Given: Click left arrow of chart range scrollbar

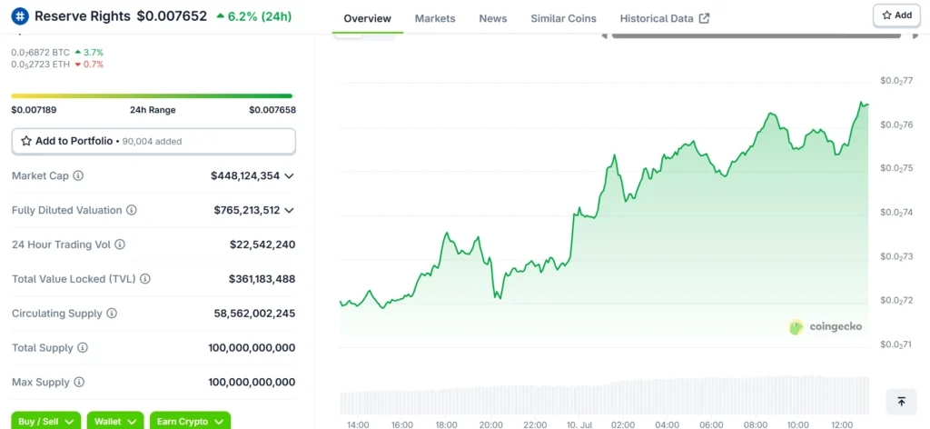Looking at the screenshot, I should tap(604, 36).
